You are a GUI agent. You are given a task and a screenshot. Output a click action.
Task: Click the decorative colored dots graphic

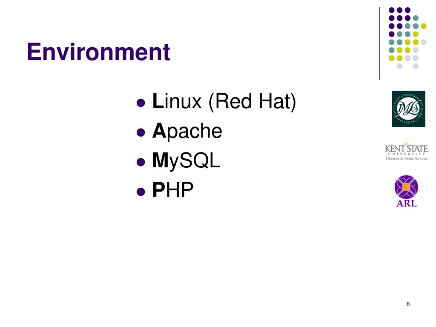(407, 38)
